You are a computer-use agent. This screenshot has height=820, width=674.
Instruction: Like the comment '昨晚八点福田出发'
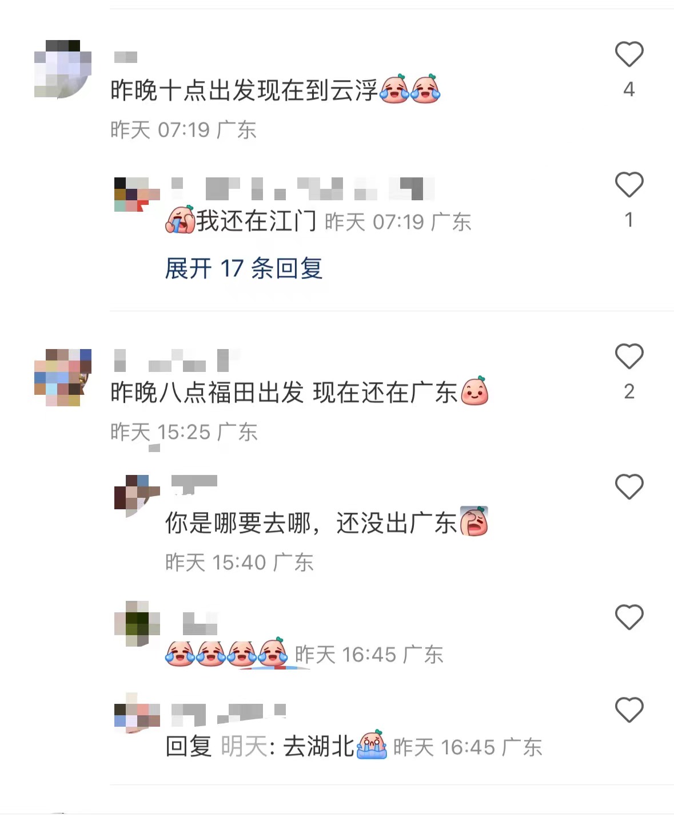[629, 356]
